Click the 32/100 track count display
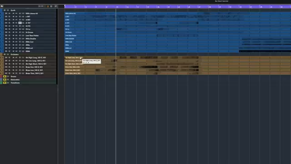This screenshot has width=291, height=164. pos(41,6)
